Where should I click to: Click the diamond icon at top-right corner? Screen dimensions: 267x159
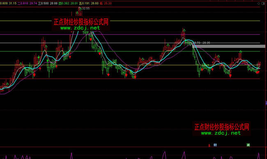click(259, 3)
